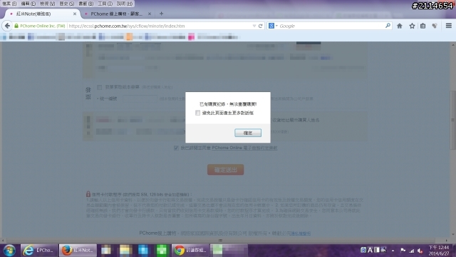Toggle the agree to PChome terms checkbox
The image size is (456, 257).
pyautogui.click(x=176, y=148)
